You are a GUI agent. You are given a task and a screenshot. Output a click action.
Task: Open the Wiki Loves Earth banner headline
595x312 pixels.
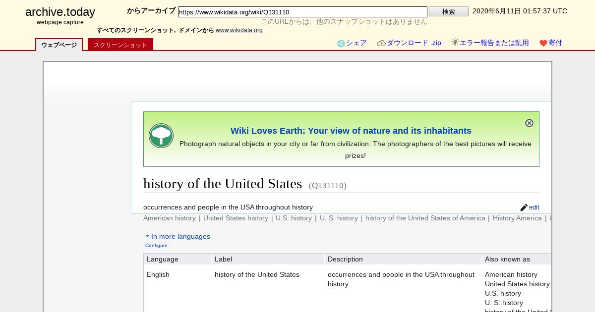coord(351,131)
